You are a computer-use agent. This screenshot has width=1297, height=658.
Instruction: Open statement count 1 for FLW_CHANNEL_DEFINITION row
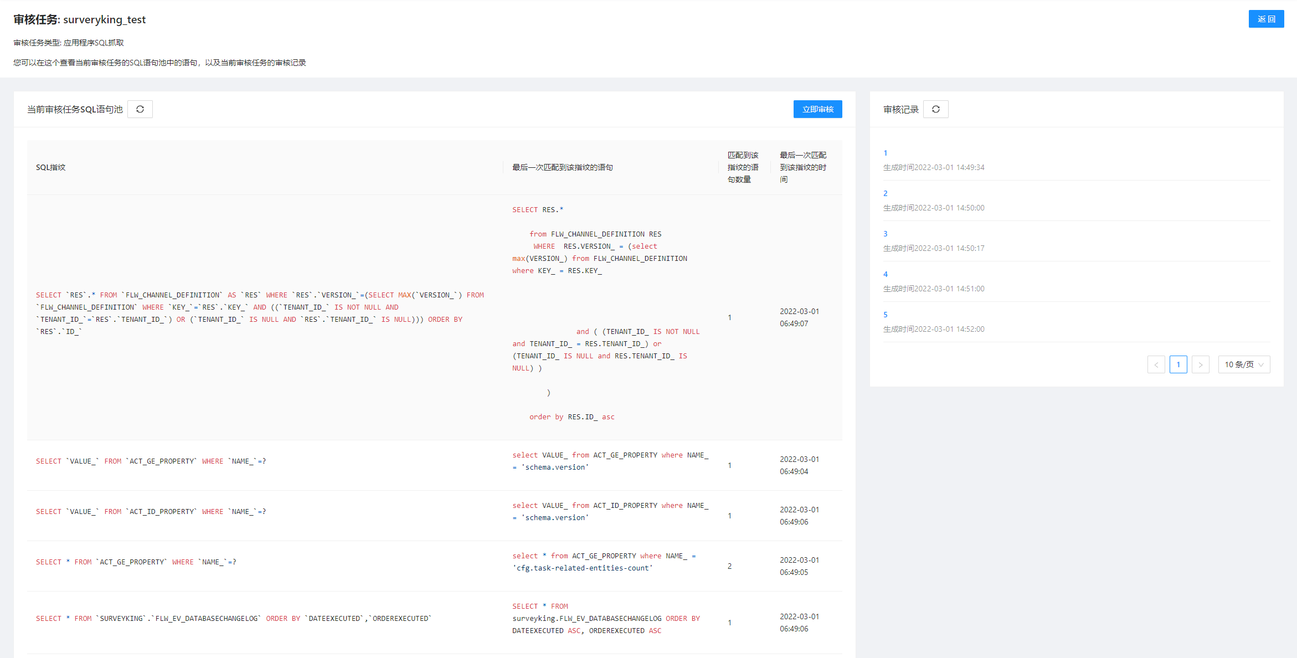[729, 317]
